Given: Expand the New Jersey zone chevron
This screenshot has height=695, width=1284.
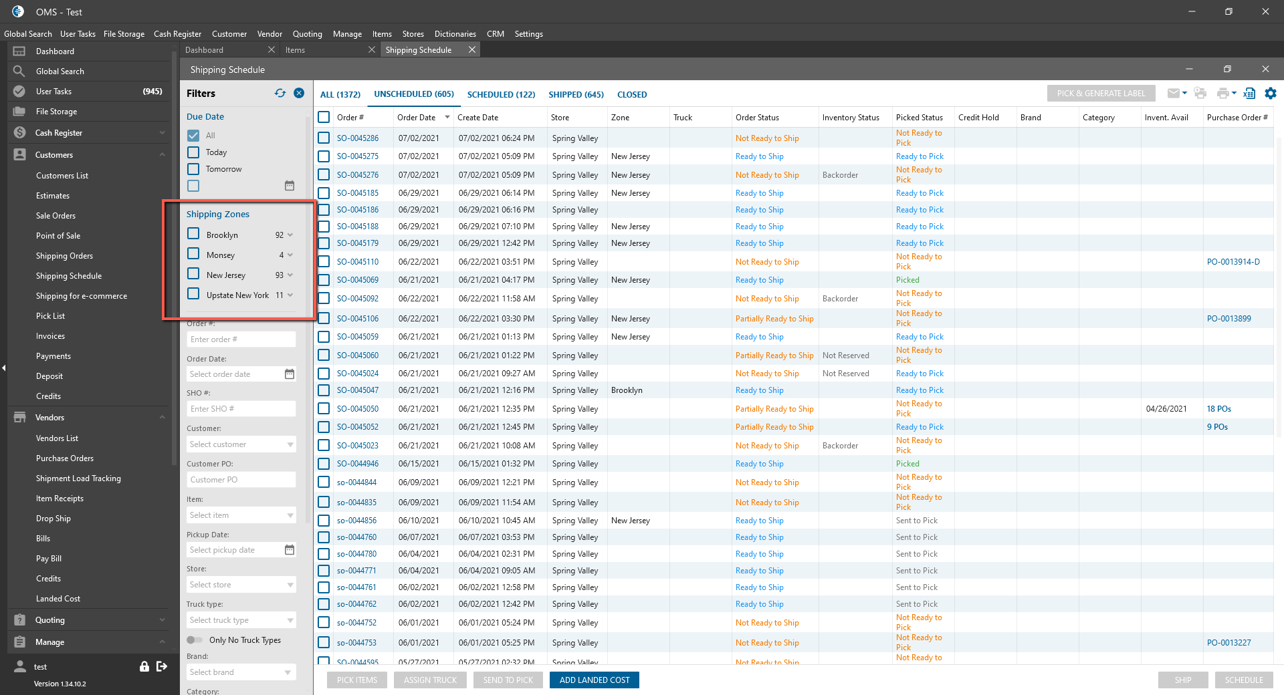Looking at the screenshot, I should pos(290,275).
